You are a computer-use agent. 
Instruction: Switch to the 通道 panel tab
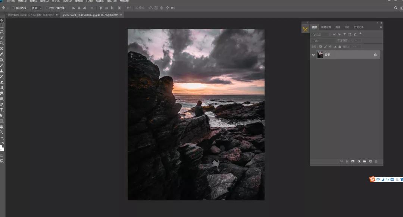click(x=338, y=27)
